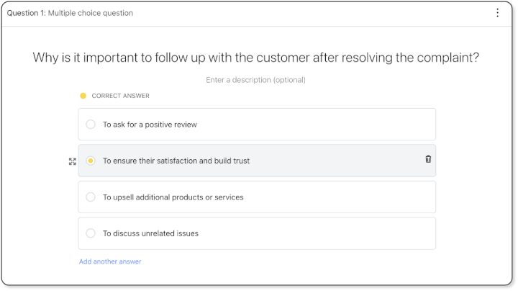Edit 'To ensure their satisfaction and build trust' text
The width and height of the screenshot is (518, 291).
click(x=176, y=161)
